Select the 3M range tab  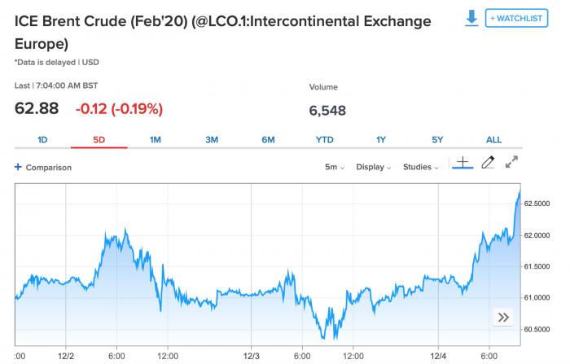tap(212, 139)
